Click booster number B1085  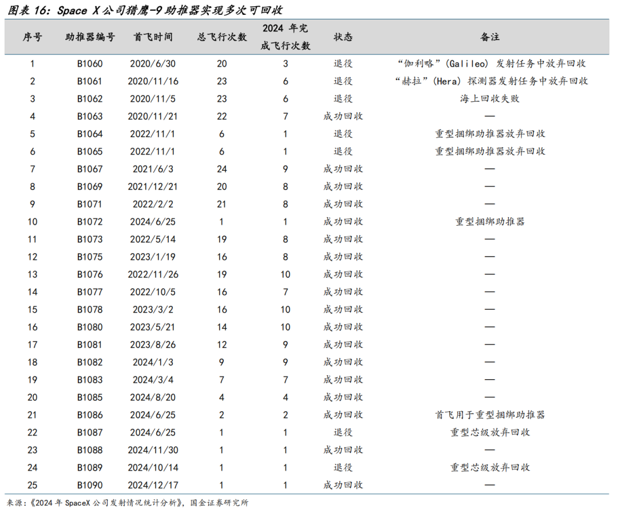90,397
